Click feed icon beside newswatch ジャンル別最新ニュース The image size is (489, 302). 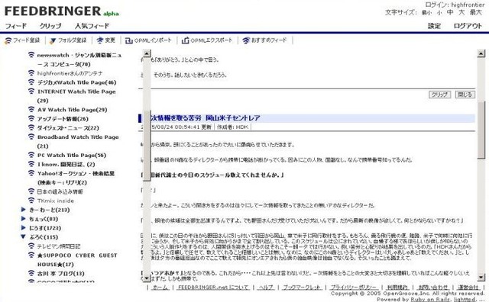coord(31,55)
